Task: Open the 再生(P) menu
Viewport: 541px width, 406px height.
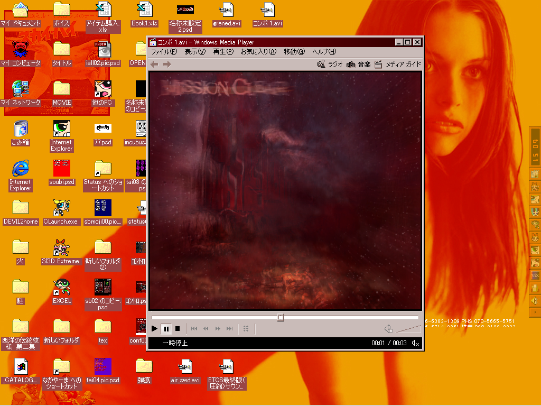Action: coord(223,52)
